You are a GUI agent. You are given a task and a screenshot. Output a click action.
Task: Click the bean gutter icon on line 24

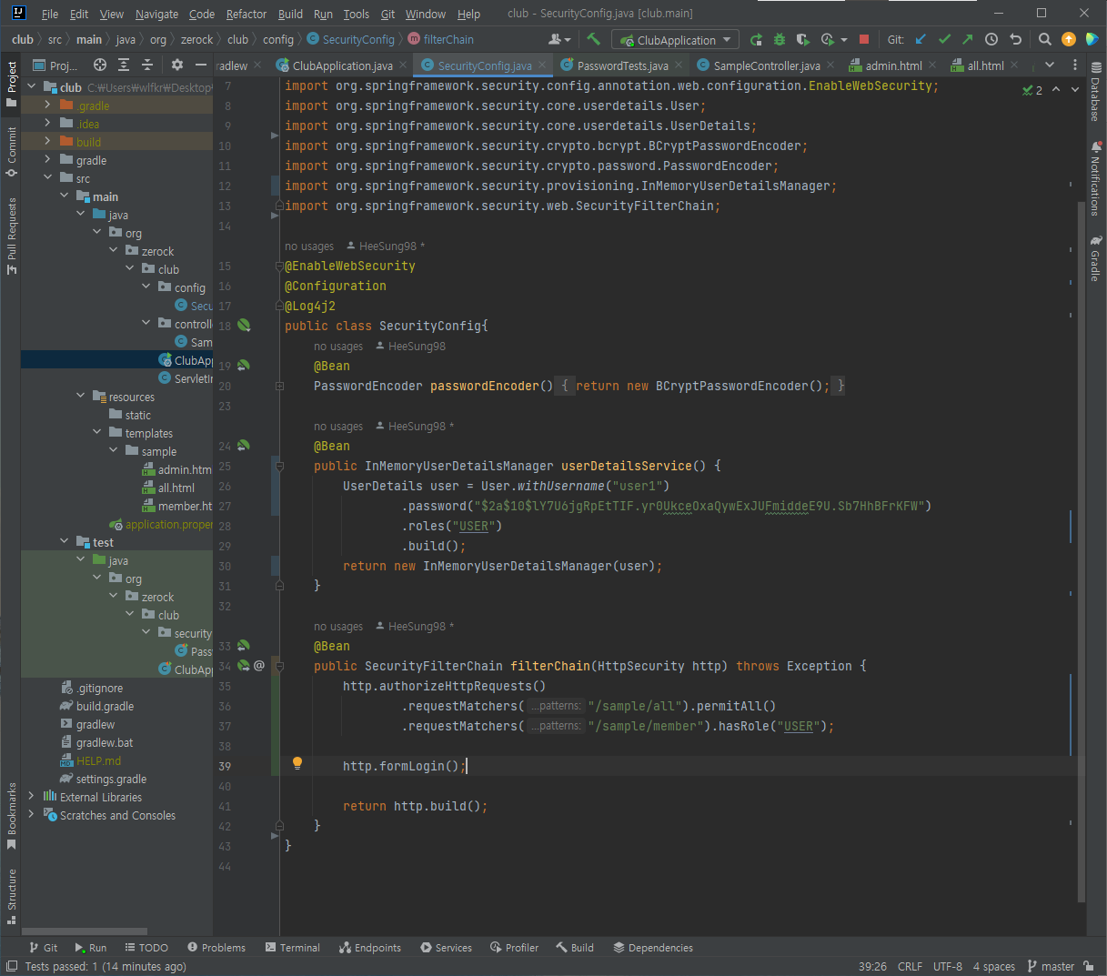[x=243, y=446]
